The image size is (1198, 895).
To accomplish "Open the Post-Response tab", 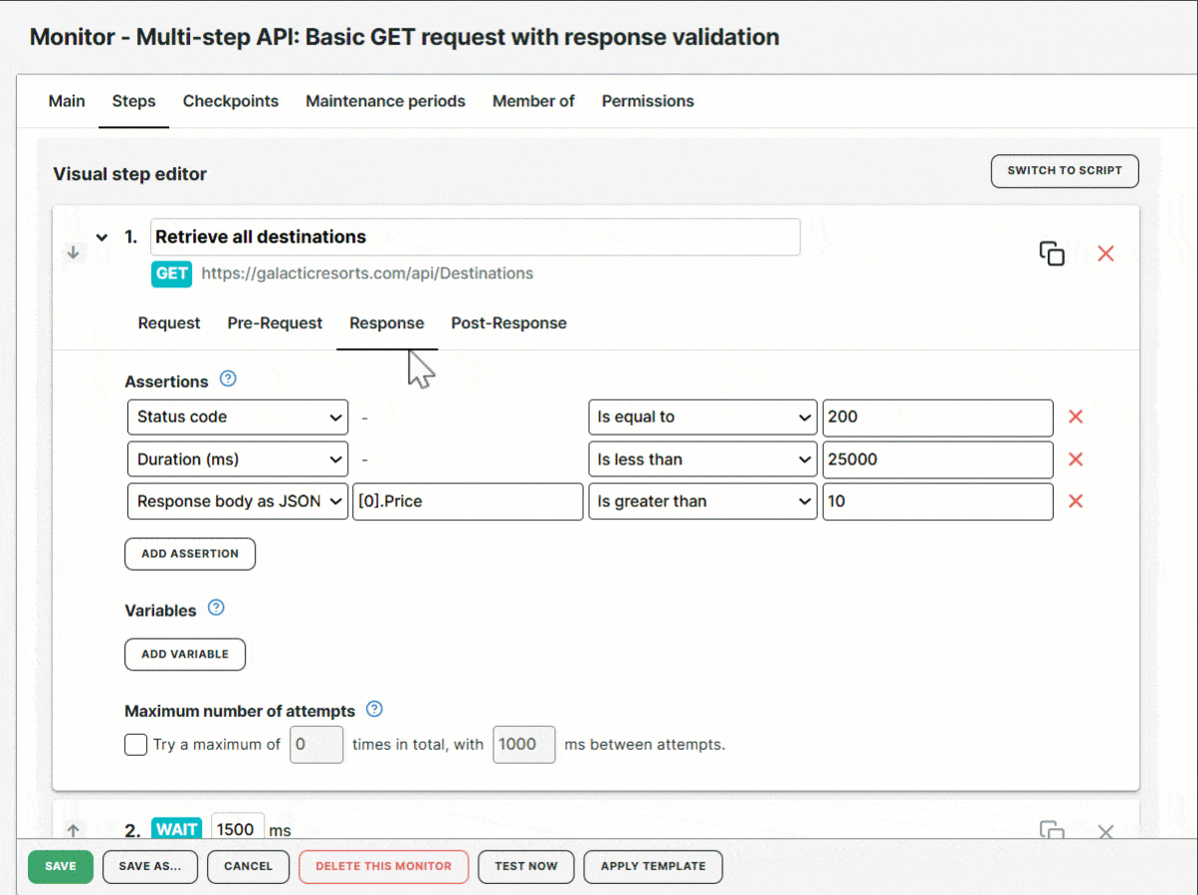I will click(x=508, y=323).
